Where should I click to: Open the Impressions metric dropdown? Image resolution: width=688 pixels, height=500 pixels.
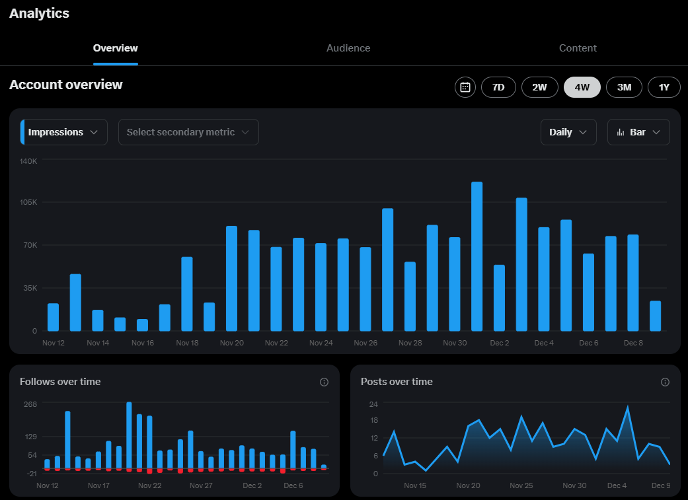tap(64, 132)
